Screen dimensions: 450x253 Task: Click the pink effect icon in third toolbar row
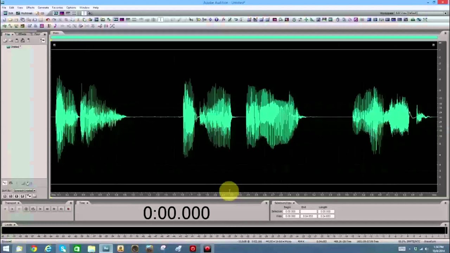pos(41,26)
